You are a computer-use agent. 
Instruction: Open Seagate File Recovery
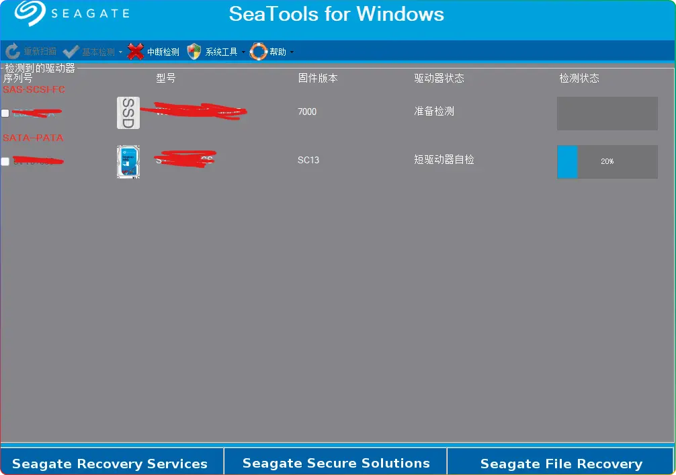point(560,462)
